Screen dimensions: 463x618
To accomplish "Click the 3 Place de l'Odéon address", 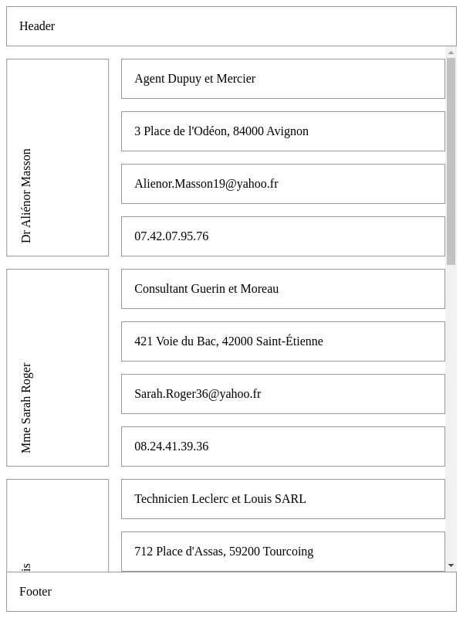I will 282,131.
